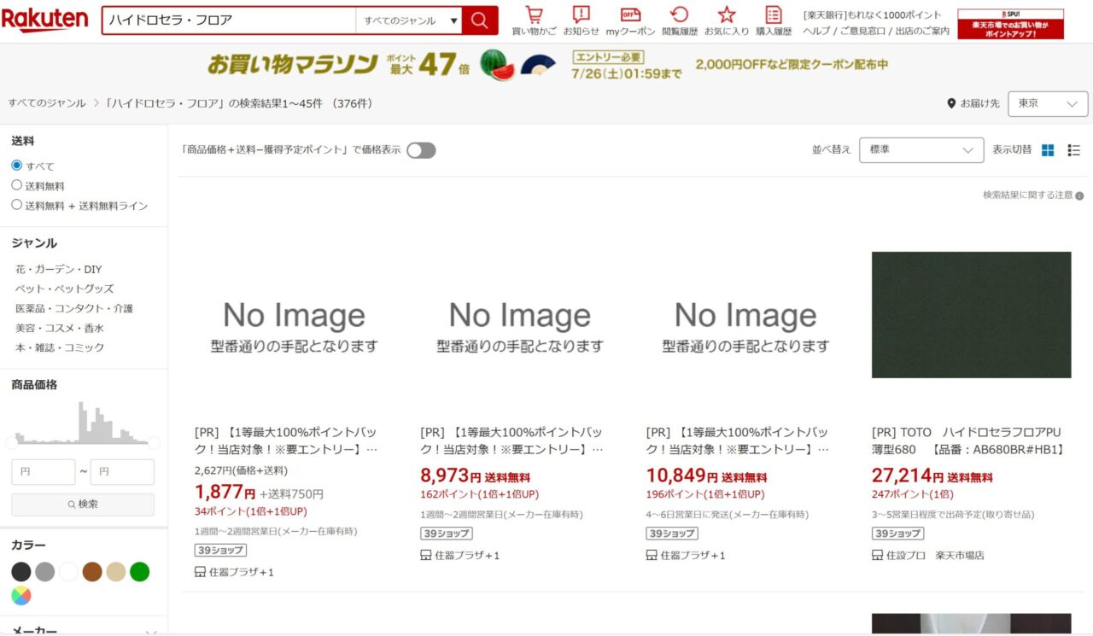Viewport: 1093px width, 636px height.
Task: Toggle price display including shipping and points
Action: [421, 150]
